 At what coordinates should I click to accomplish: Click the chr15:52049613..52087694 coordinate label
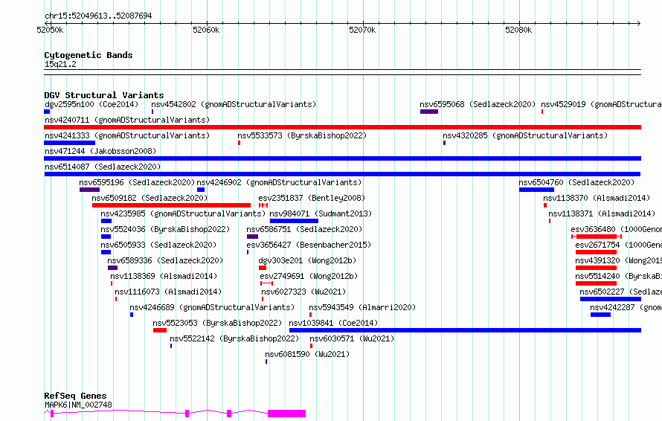point(98,16)
